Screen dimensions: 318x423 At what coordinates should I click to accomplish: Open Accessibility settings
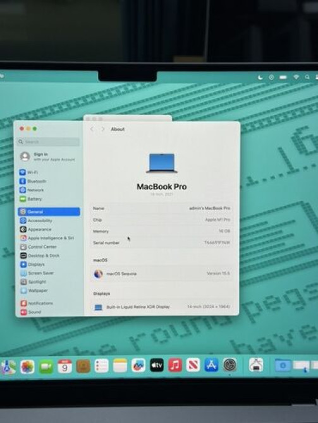point(36,221)
